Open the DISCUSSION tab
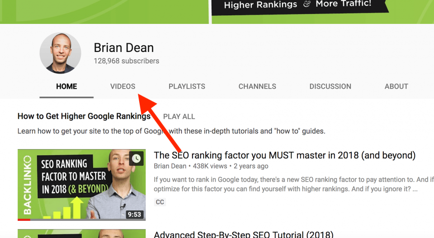Image resolution: width=434 pixels, height=238 pixels. tap(330, 86)
